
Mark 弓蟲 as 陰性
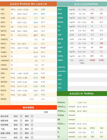(x=21, y=129)
